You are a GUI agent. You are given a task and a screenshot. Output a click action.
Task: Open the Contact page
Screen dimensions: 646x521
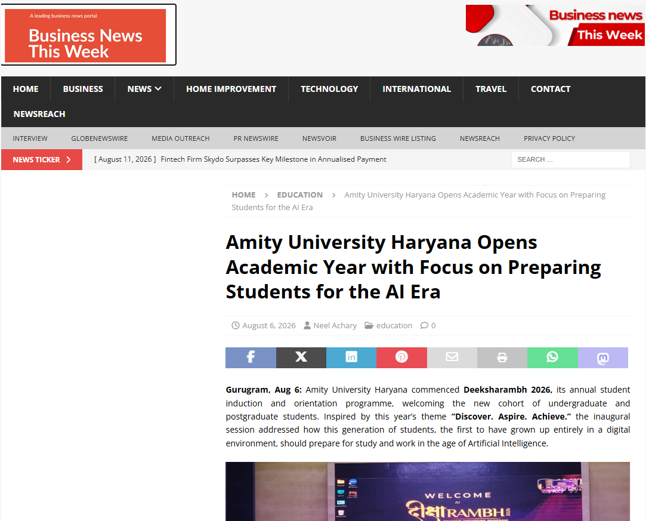(551, 89)
